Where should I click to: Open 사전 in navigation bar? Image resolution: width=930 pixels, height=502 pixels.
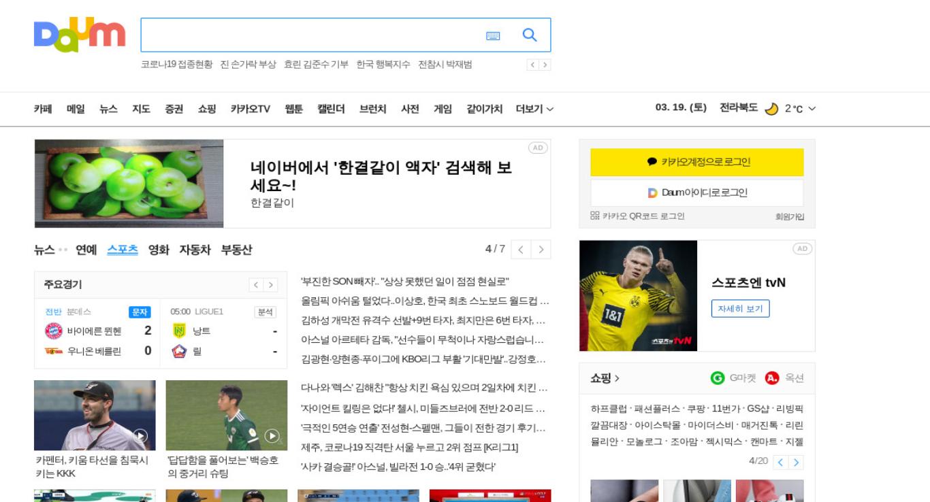[410, 109]
